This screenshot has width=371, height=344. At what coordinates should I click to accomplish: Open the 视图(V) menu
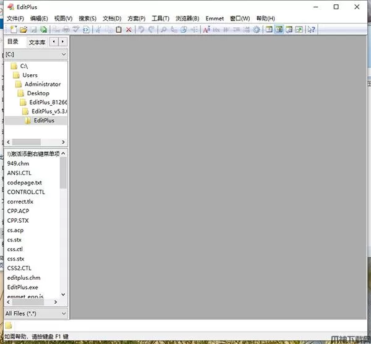point(64,19)
